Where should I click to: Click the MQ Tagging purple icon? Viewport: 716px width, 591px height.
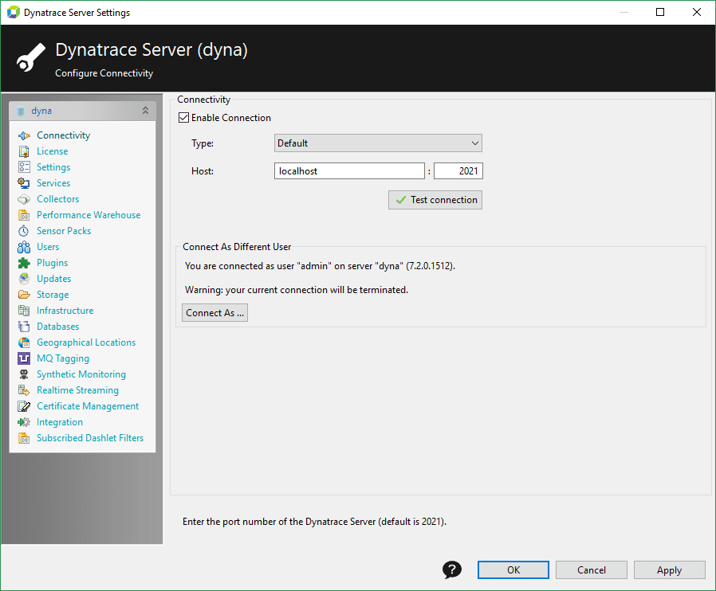[x=24, y=358]
